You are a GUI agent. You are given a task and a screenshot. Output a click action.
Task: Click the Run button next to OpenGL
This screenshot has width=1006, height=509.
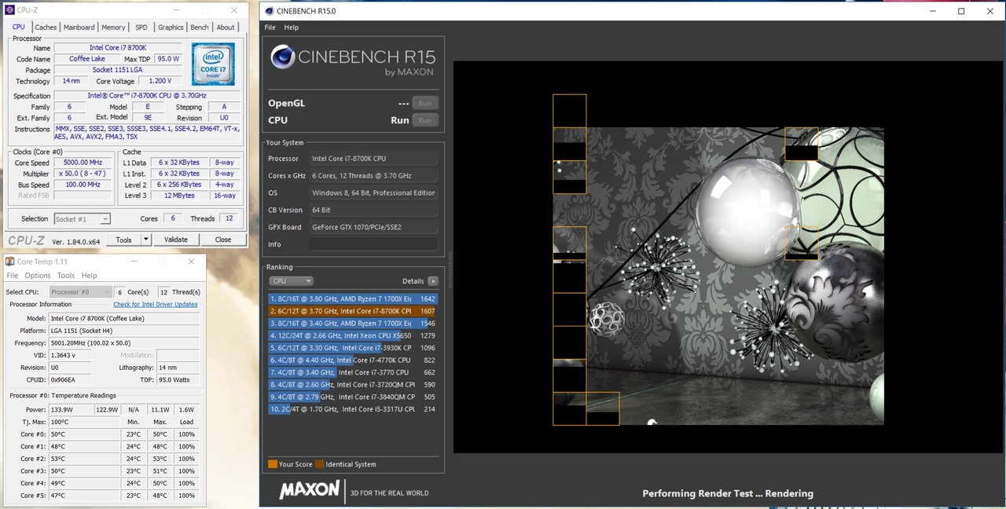(x=424, y=103)
